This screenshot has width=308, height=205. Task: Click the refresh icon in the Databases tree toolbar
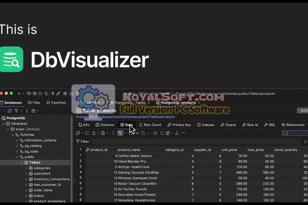click(9, 111)
